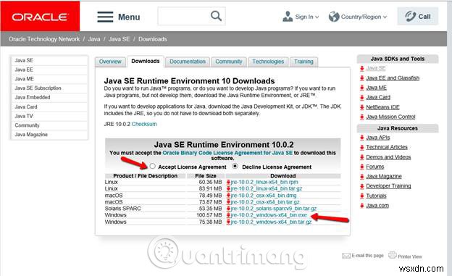The height and width of the screenshot is (276, 452).
Task: Click the Printer View printer icon
Action: 393,255
